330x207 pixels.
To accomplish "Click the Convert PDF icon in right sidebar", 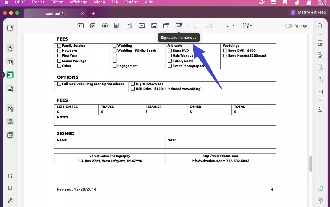I will tap(320, 55).
